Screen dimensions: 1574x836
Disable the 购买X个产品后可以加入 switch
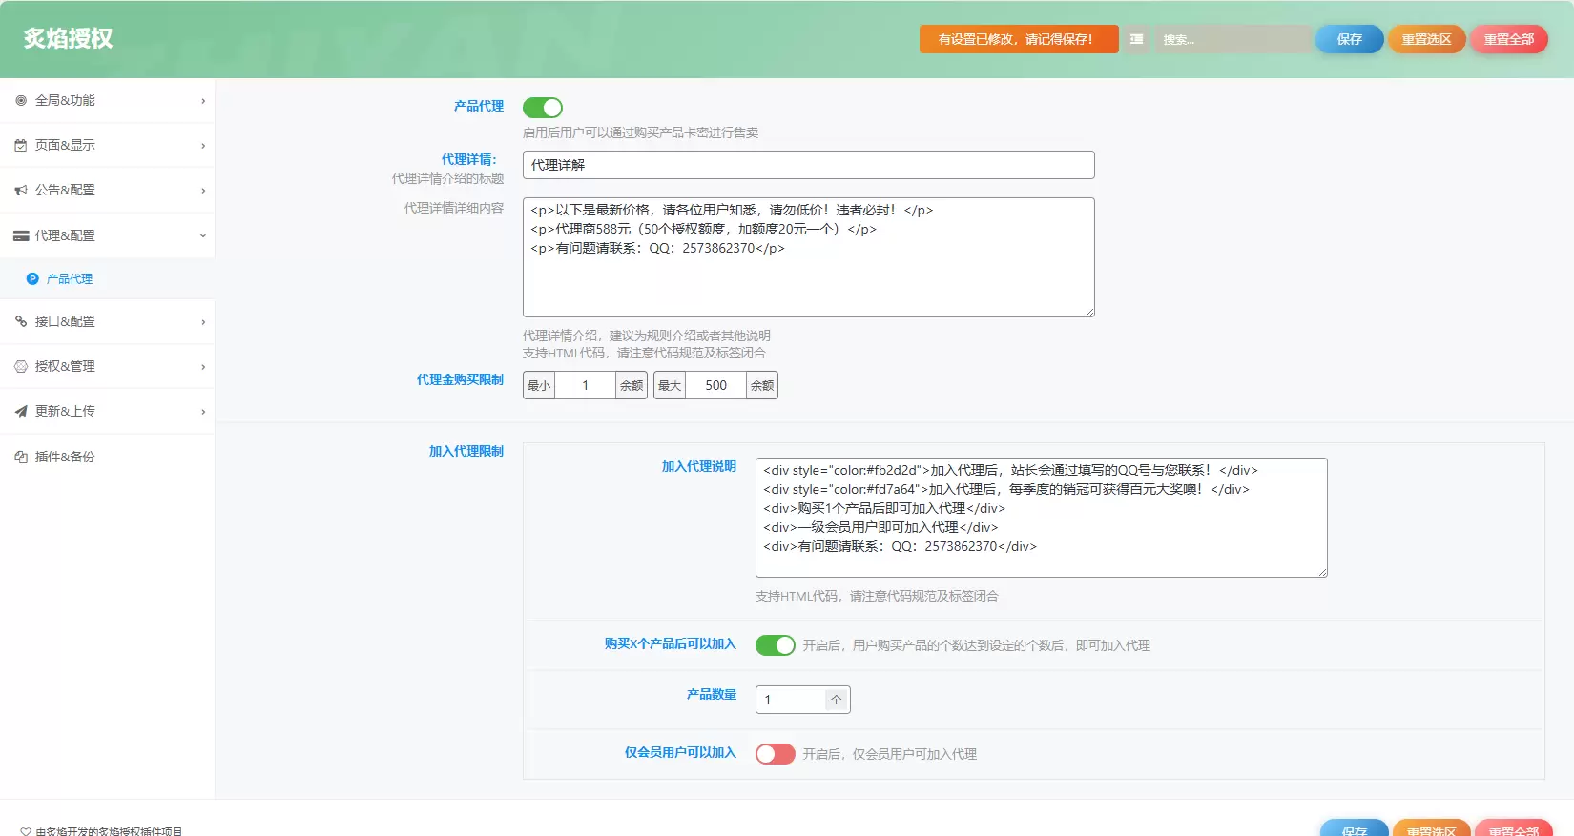(776, 645)
